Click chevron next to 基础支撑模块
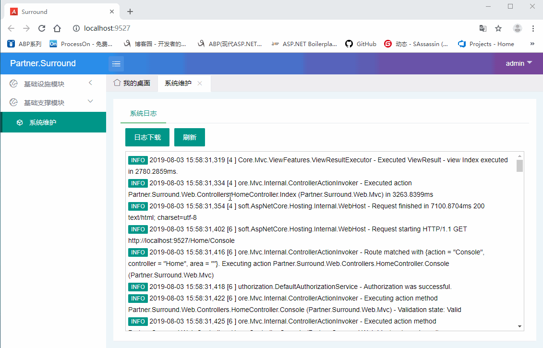The width and height of the screenshot is (543, 348). (90, 101)
